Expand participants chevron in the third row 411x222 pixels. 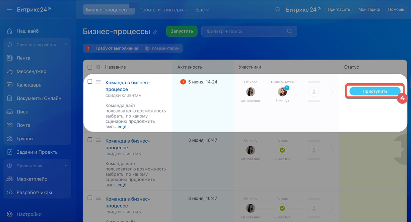[x=332, y=208]
